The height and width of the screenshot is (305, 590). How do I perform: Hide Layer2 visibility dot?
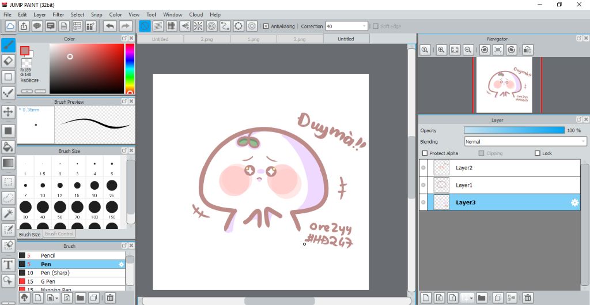(x=423, y=168)
